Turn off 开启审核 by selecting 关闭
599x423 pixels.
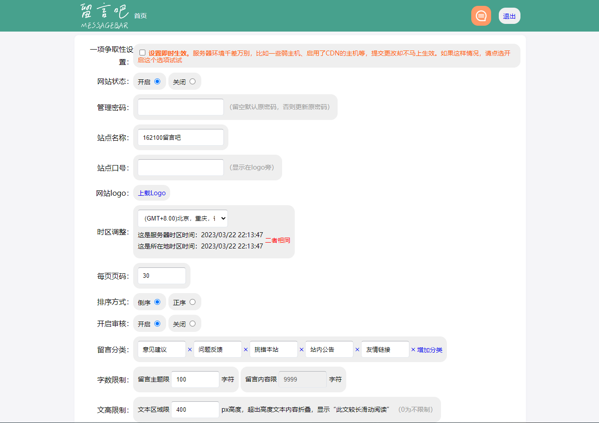coord(192,324)
